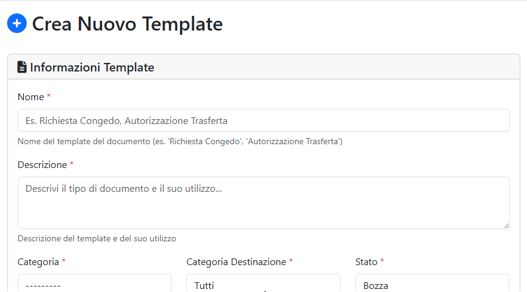Click the Nome field label

pyautogui.click(x=31, y=97)
